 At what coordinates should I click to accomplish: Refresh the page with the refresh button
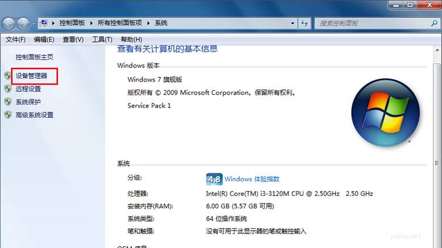(x=305, y=23)
